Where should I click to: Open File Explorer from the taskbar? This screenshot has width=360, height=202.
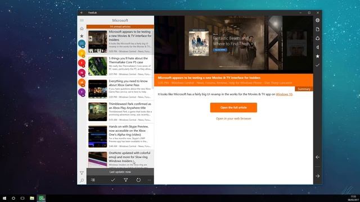click(x=32, y=198)
